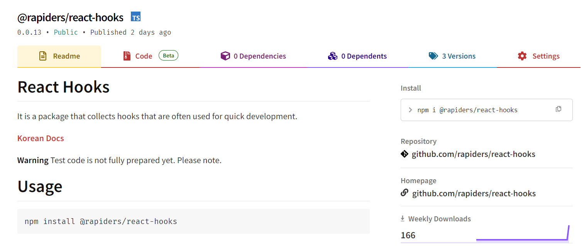
Task: Click the package description sentence
Action: pos(157,116)
